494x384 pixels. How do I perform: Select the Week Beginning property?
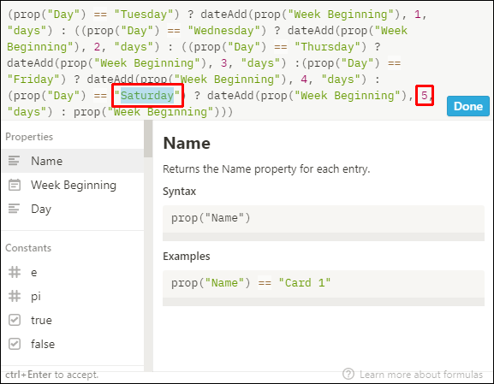click(73, 185)
